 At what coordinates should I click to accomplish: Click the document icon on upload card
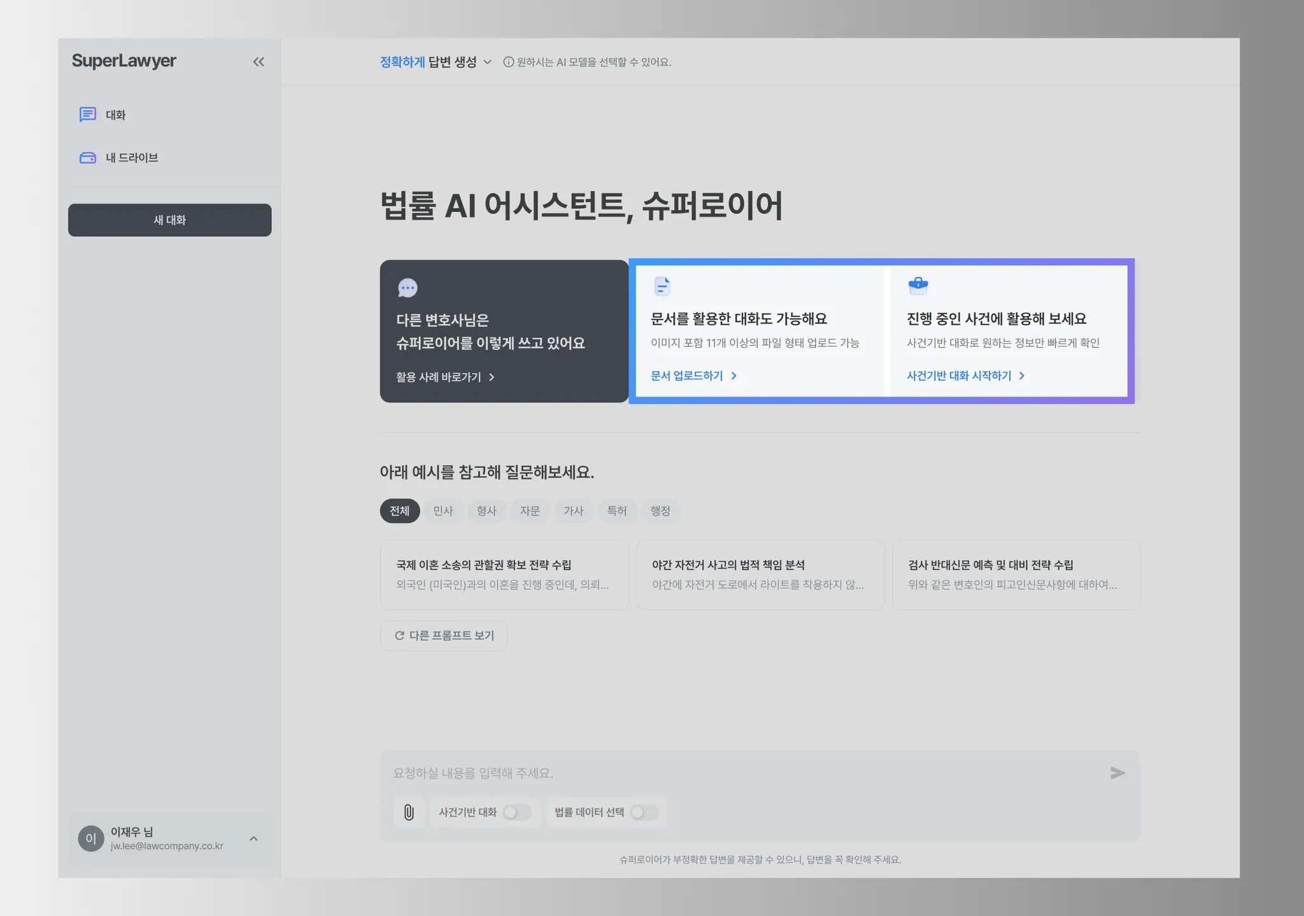coord(662,286)
